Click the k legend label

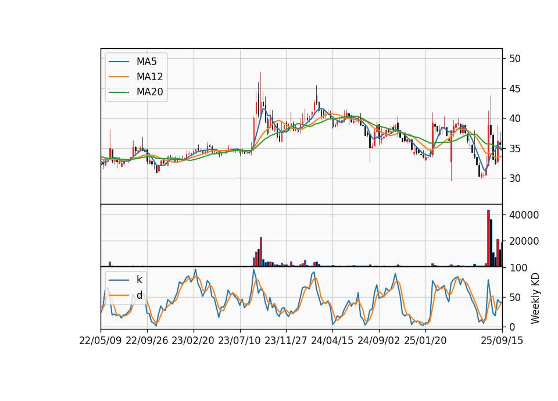click(139, 280)
